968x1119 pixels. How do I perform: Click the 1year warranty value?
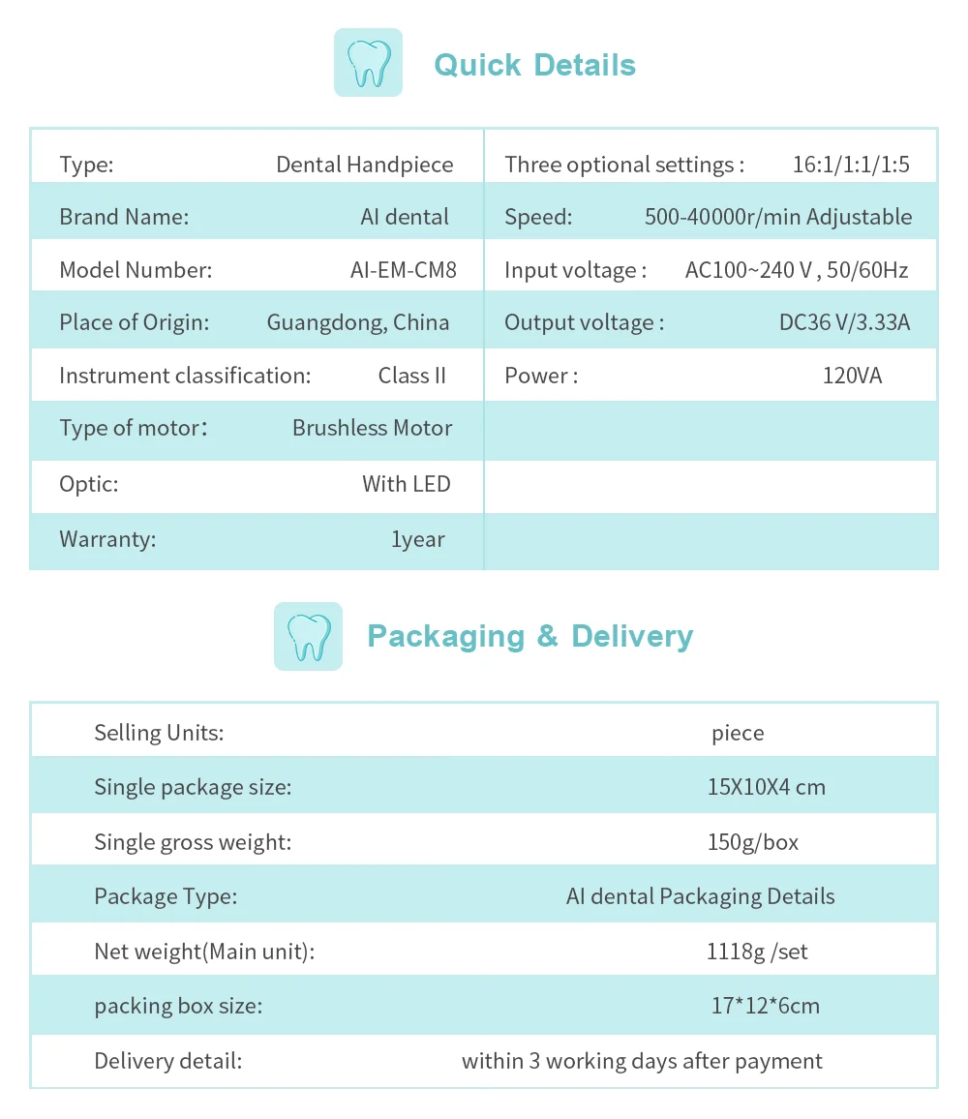point(418,539)
